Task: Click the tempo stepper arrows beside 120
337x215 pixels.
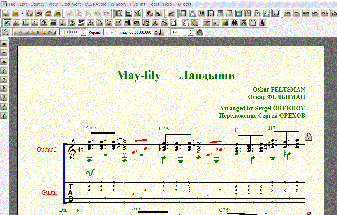Action: coord(191,32)
